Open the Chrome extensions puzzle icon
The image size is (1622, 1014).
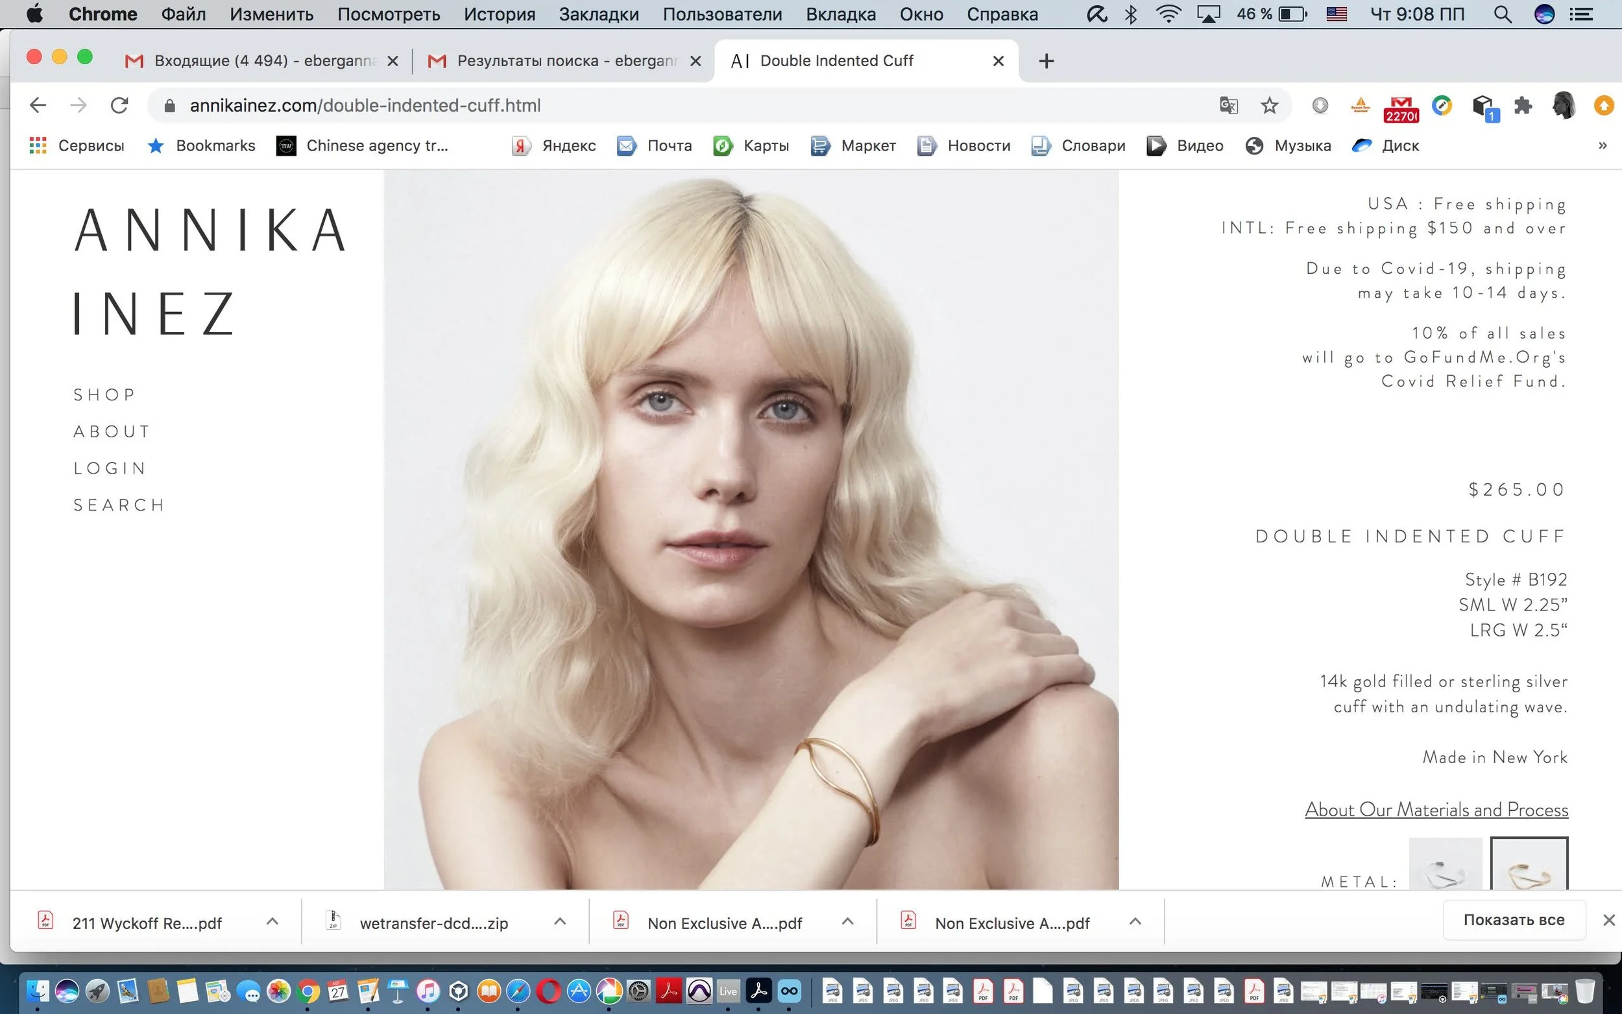pyautogui.click(x=1523, y=105)
